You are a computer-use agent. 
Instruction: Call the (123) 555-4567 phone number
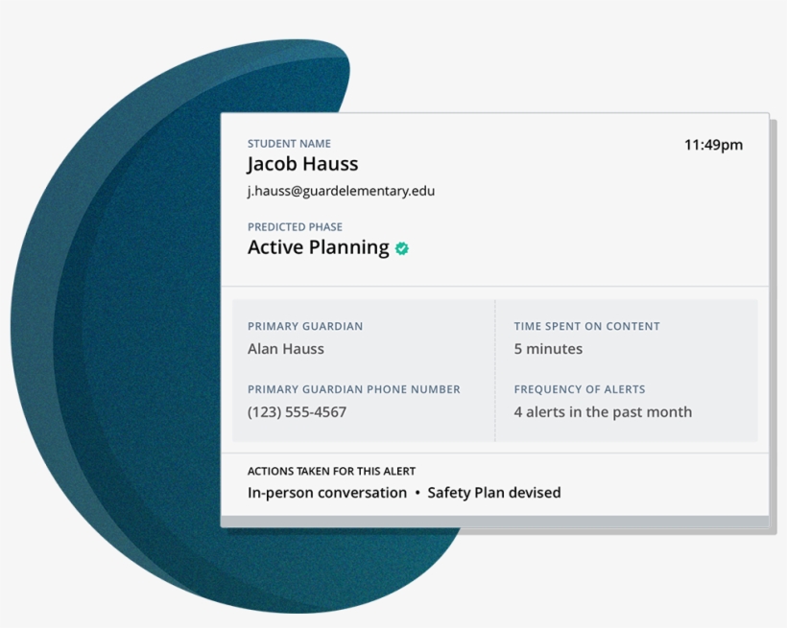point(297,412)
